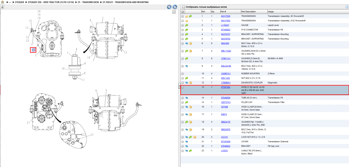Select the 'RUBBER MOUNTING' description text
The width and height of the screenshot is (349, 167).
tap(250, 74)
